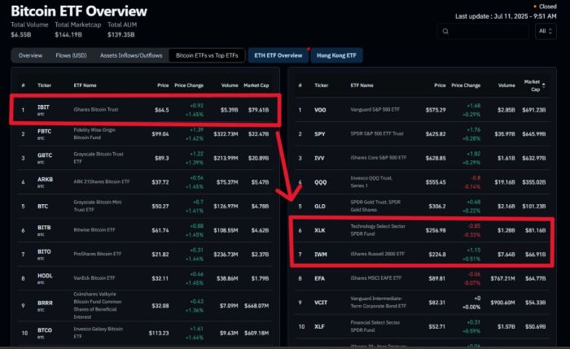This screenshot has width=570, height=349.
Task: Sort Bitcoin ETF table by Market Cap
Action: tap(263, 85)
